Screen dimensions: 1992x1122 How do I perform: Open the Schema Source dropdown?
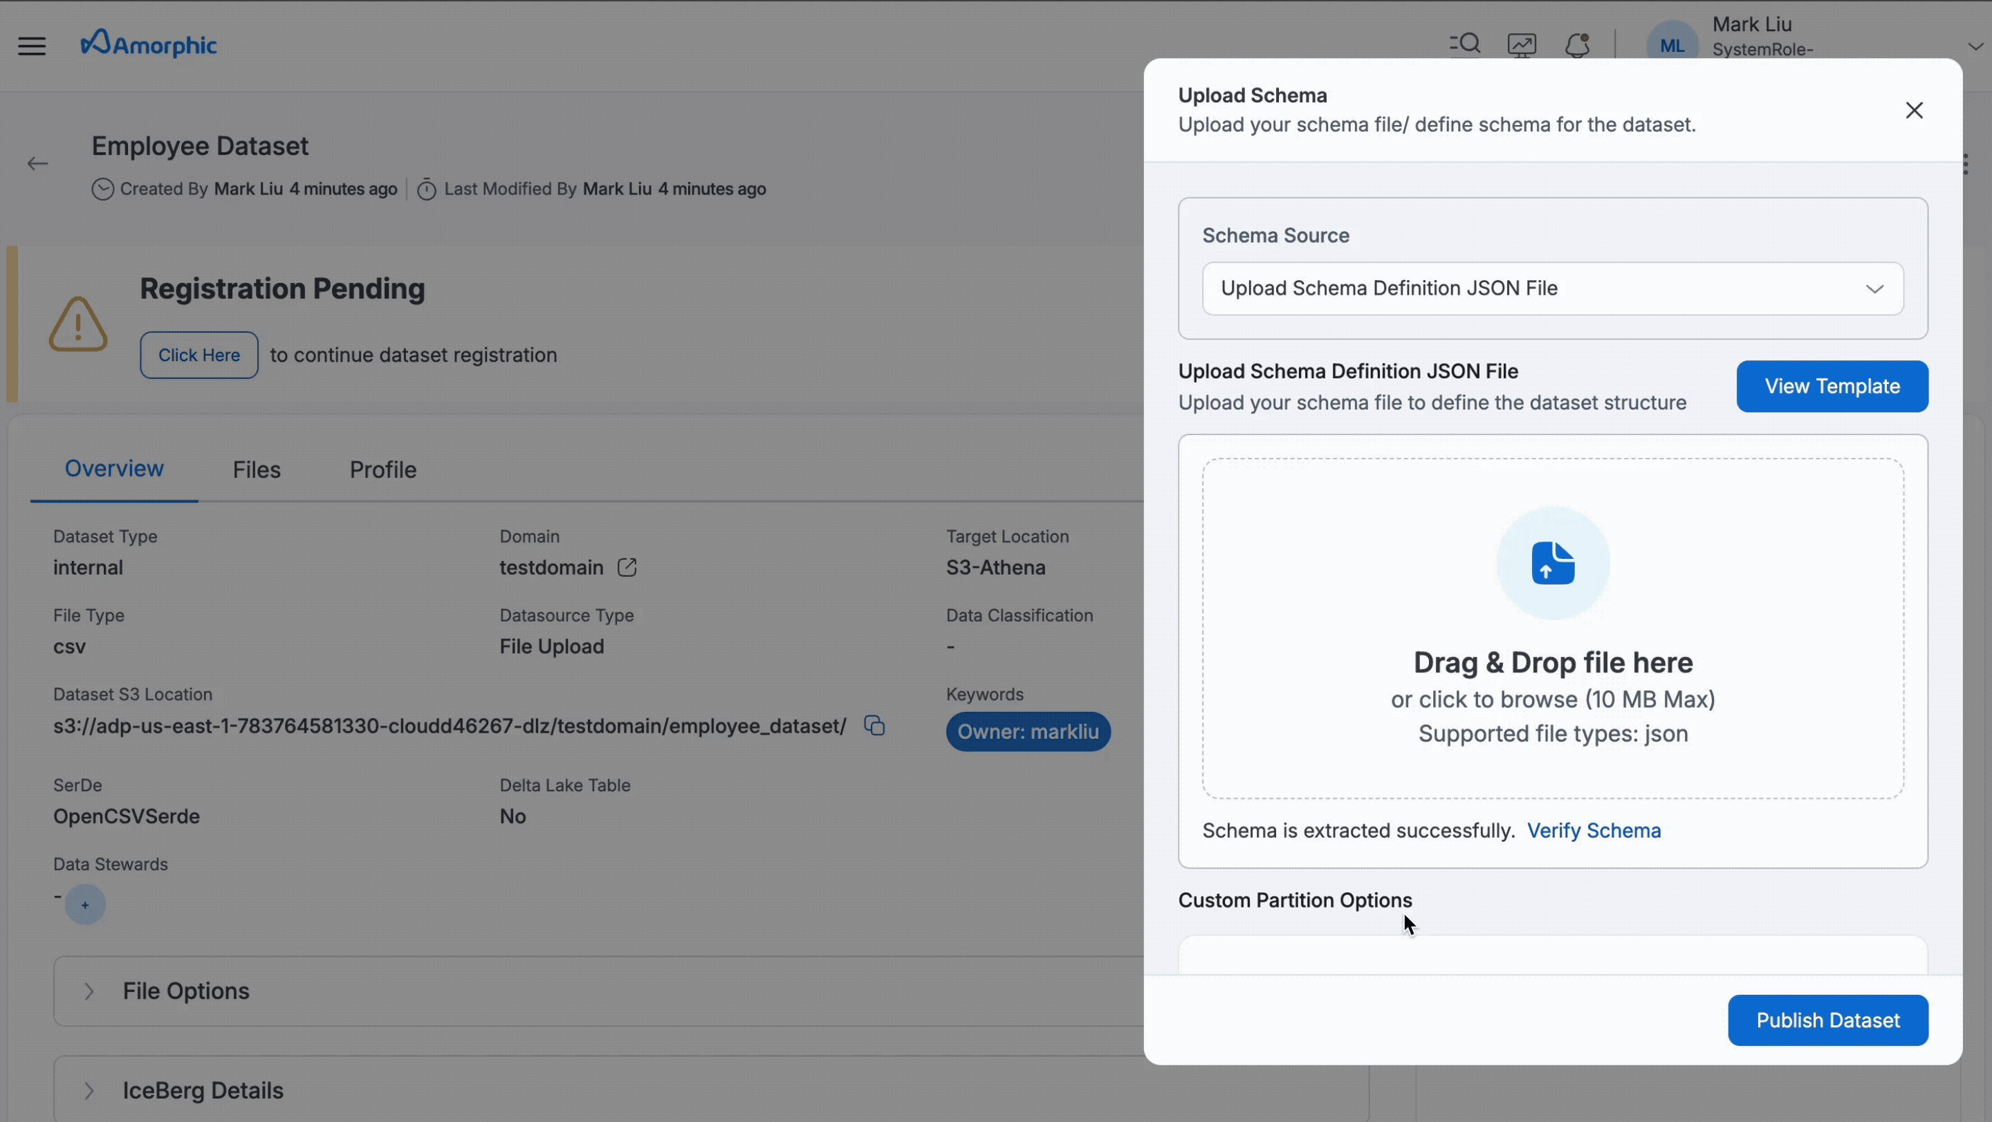click(x=1553, y=288)
